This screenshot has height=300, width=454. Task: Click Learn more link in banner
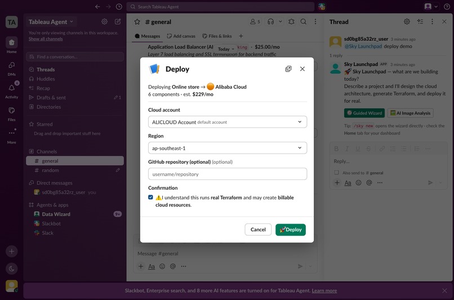coord(324,290)
